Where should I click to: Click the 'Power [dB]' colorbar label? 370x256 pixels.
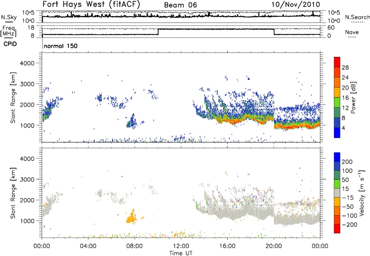click(353, 98)
